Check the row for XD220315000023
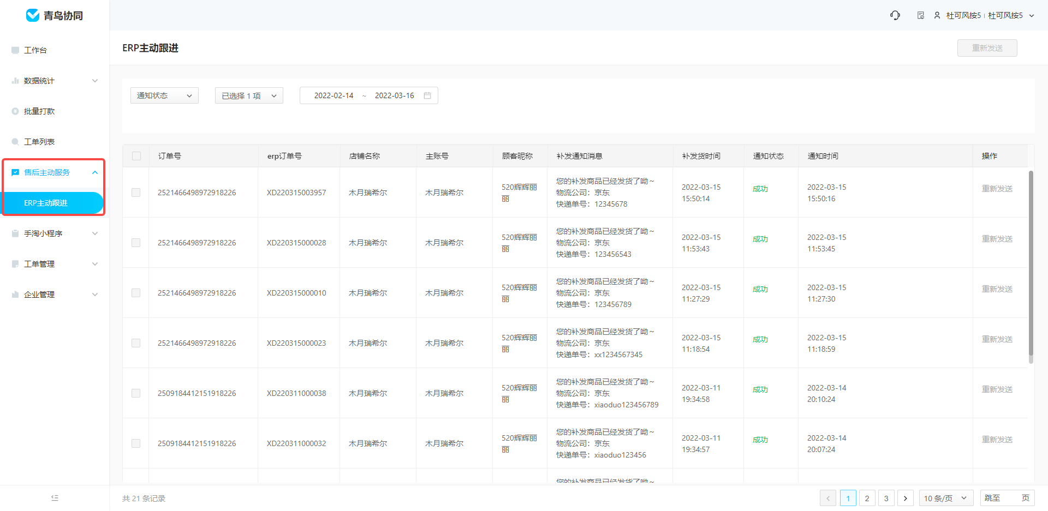 click(136, 343)
